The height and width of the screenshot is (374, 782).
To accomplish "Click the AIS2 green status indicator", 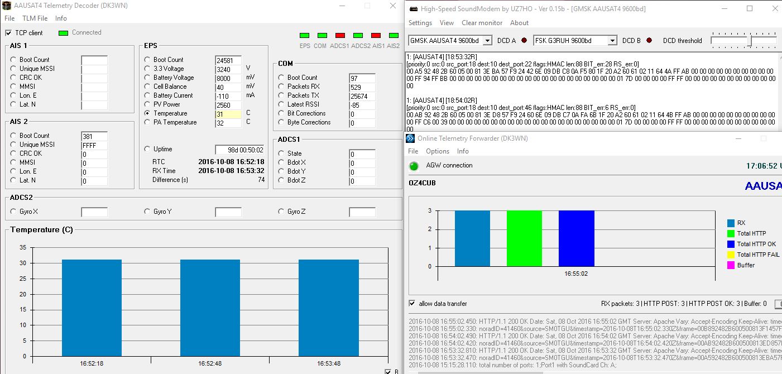I will pos(394,36).
